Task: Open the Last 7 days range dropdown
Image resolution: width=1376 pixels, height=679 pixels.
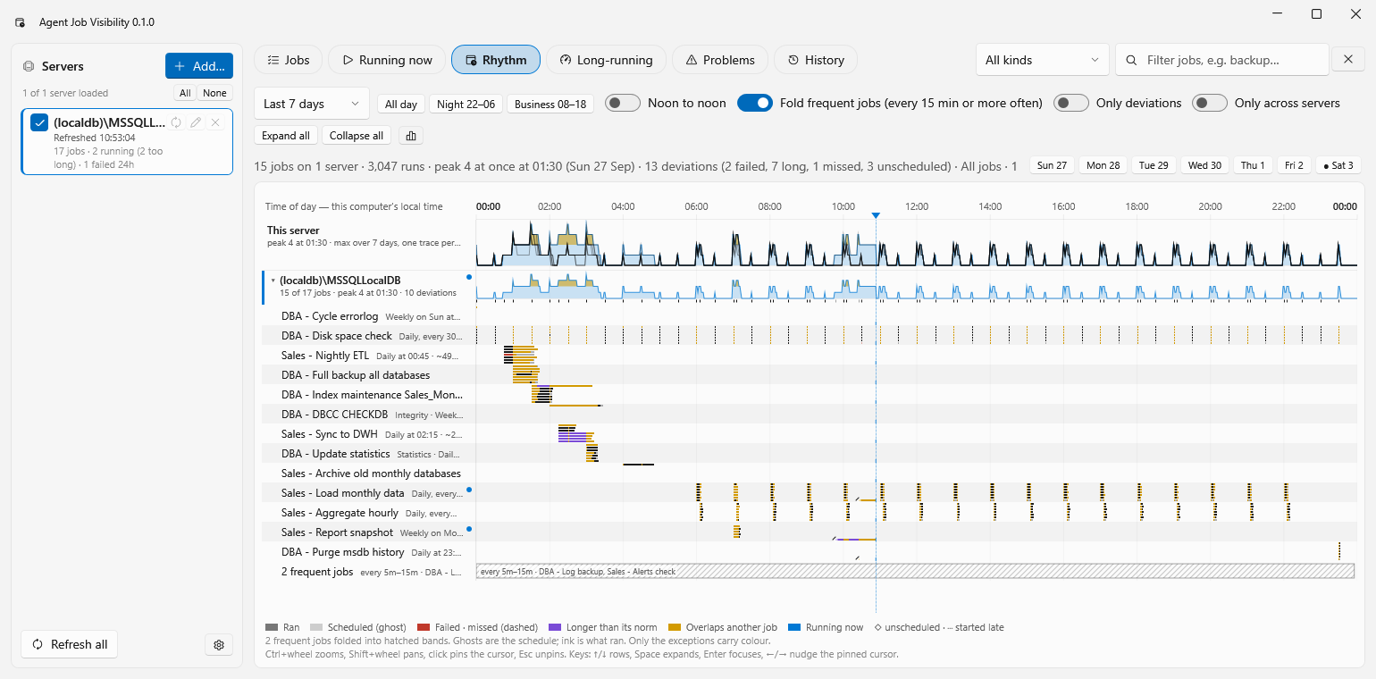Action: (312, 104)
